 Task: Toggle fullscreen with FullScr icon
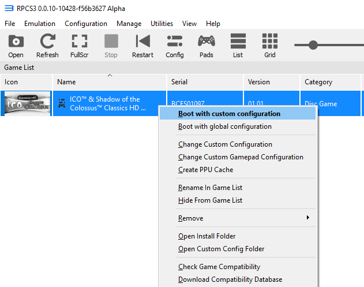click(80, 46)
